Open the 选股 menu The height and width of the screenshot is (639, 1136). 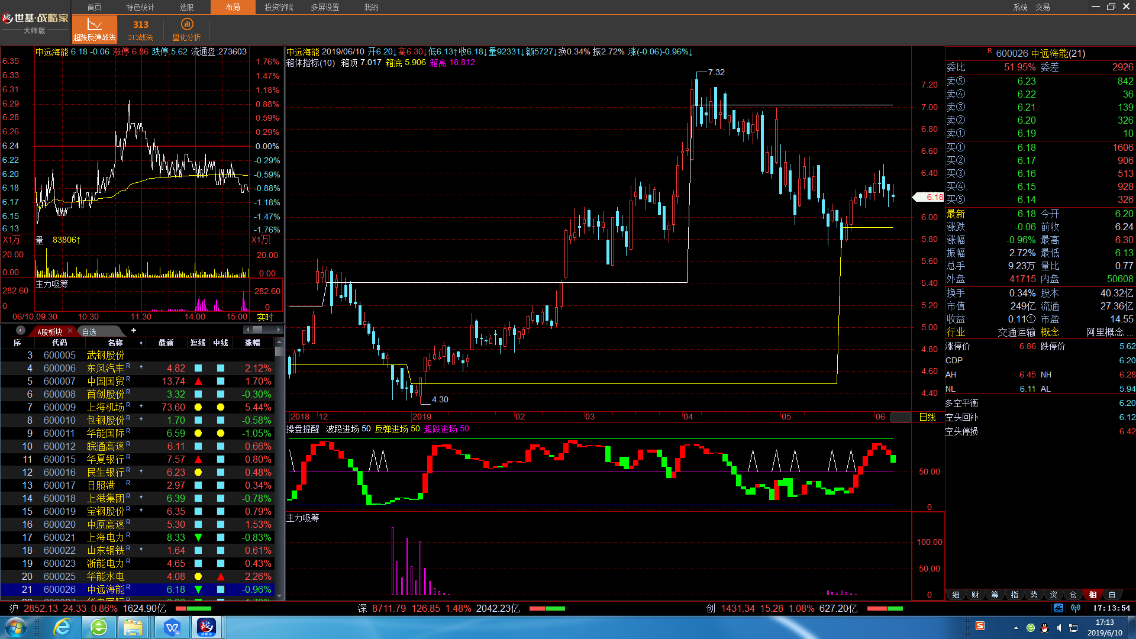coord(186,7)
